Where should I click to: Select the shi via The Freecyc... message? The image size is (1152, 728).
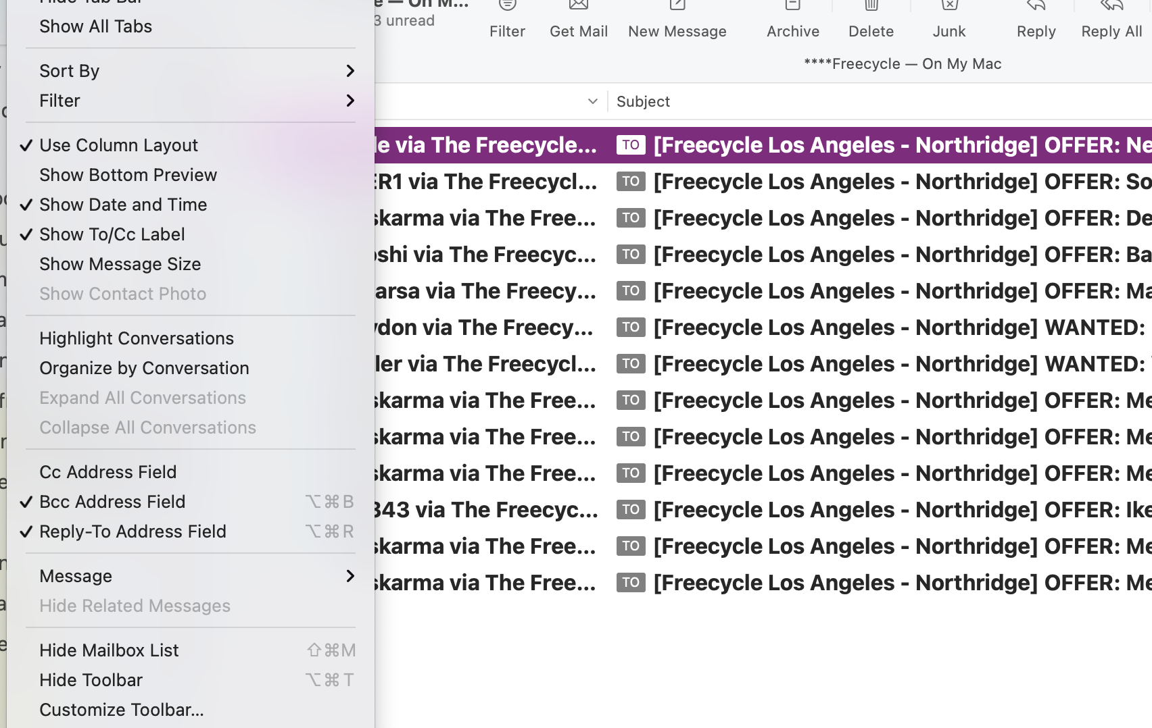click(486, 255)
